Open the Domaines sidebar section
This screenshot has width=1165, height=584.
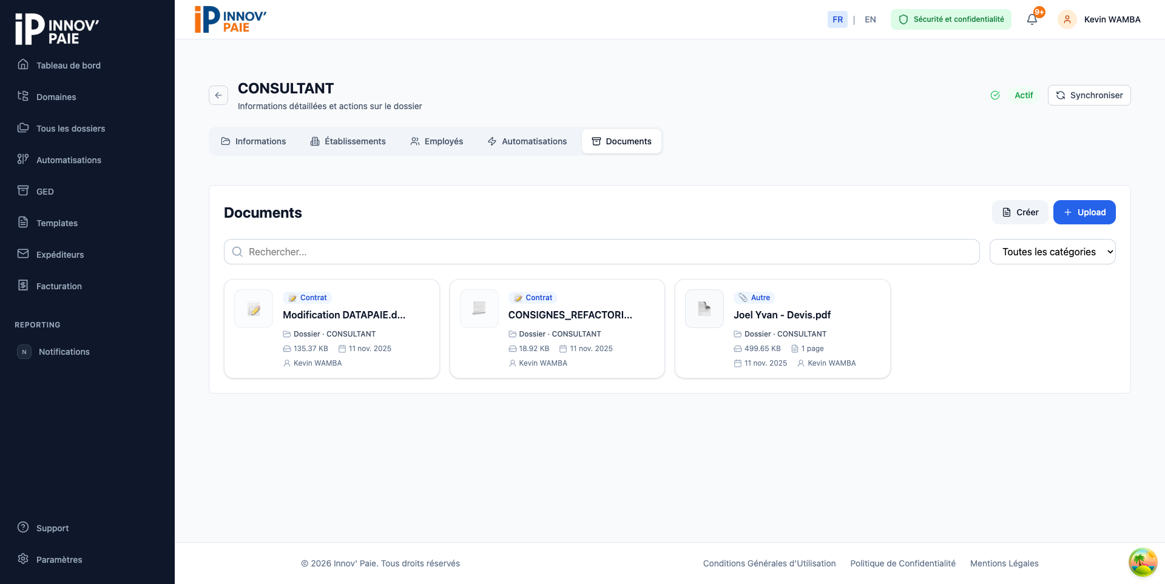[x=56, y=97]
